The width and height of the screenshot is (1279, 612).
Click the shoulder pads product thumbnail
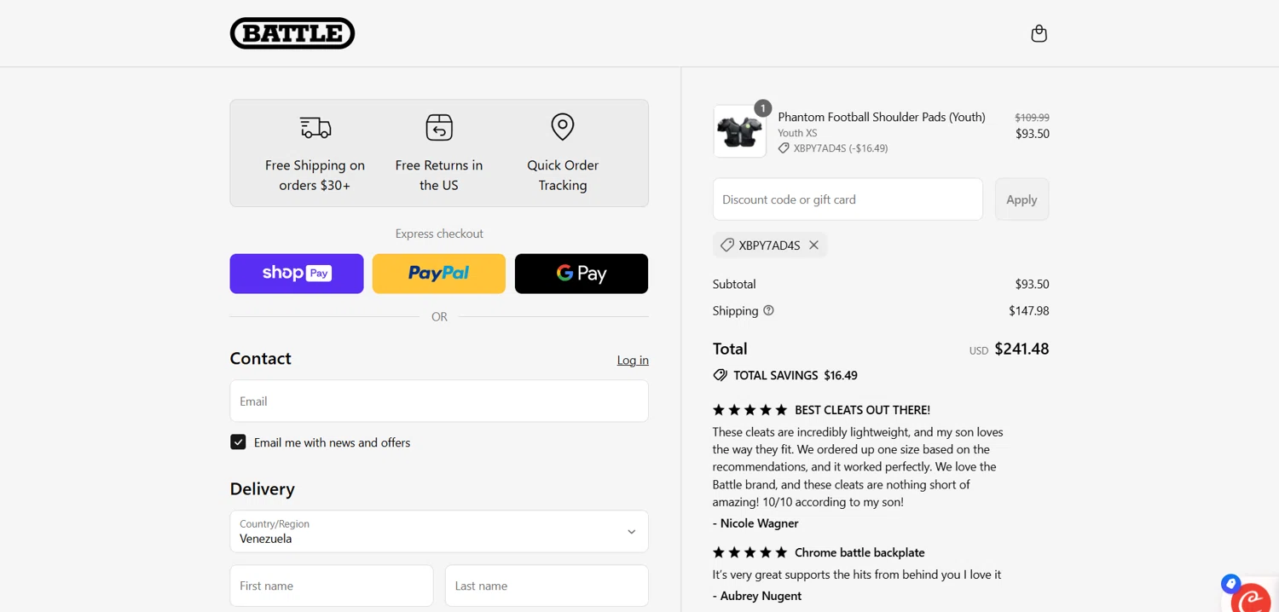(739, 132)
